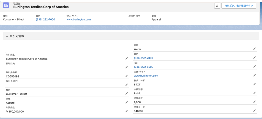The image size is (262, 119).
Task: Click the account hierarchy icon button
Action: (217, 6)
